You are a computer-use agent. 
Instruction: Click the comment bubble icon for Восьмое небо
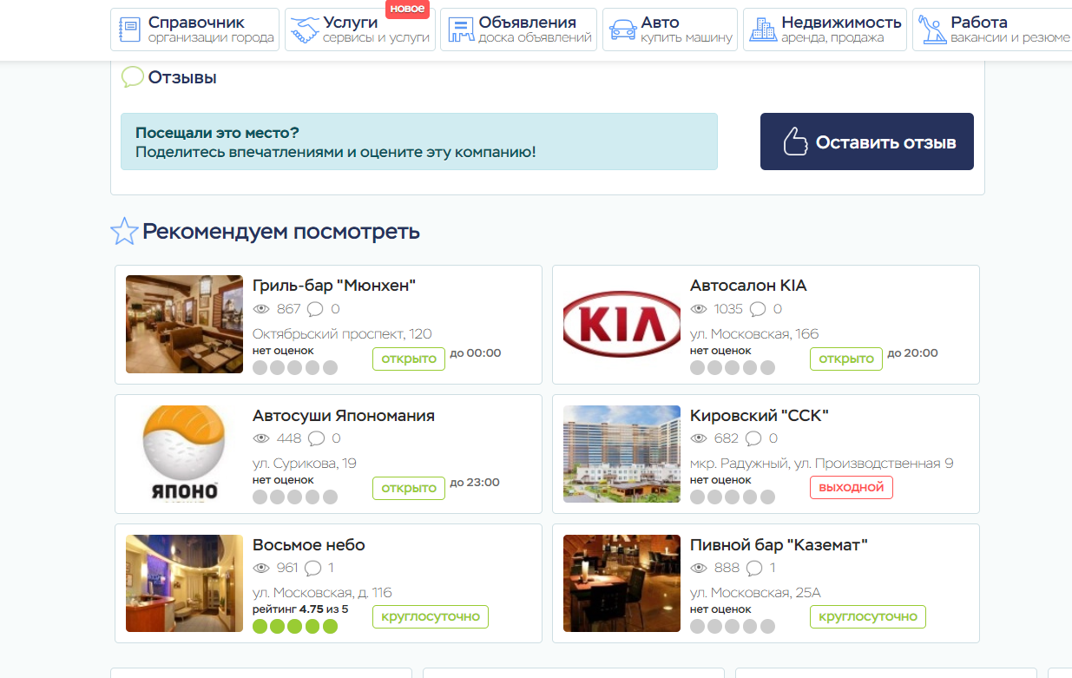point(313,569)
